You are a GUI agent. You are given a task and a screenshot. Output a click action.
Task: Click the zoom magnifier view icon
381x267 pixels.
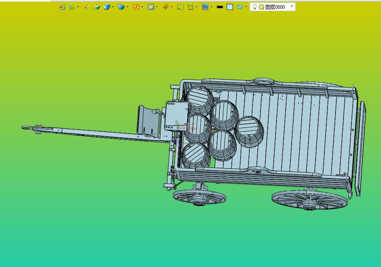tap(151, 7)
